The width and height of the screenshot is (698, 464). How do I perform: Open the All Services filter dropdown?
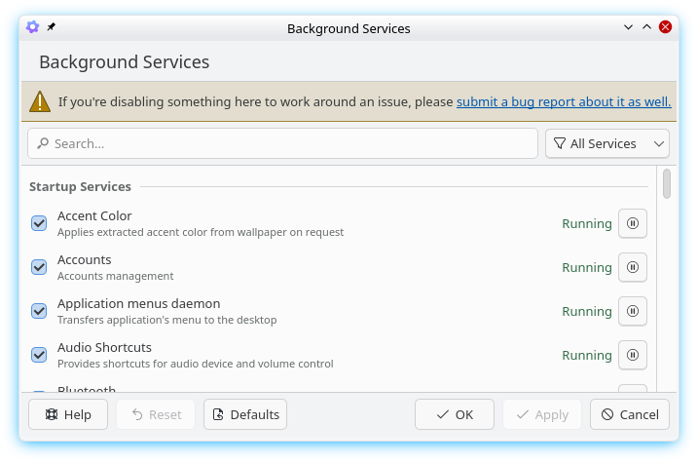pos(606,143)
